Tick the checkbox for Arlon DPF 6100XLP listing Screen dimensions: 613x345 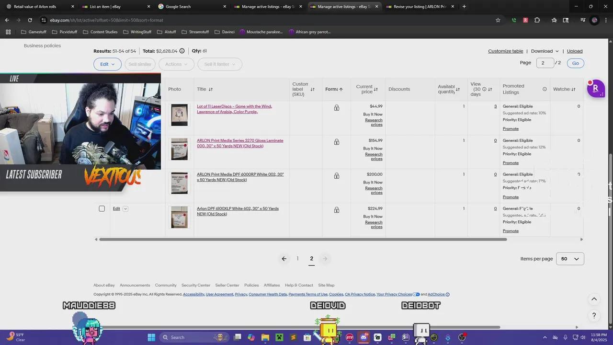click(x=102, y=208)
